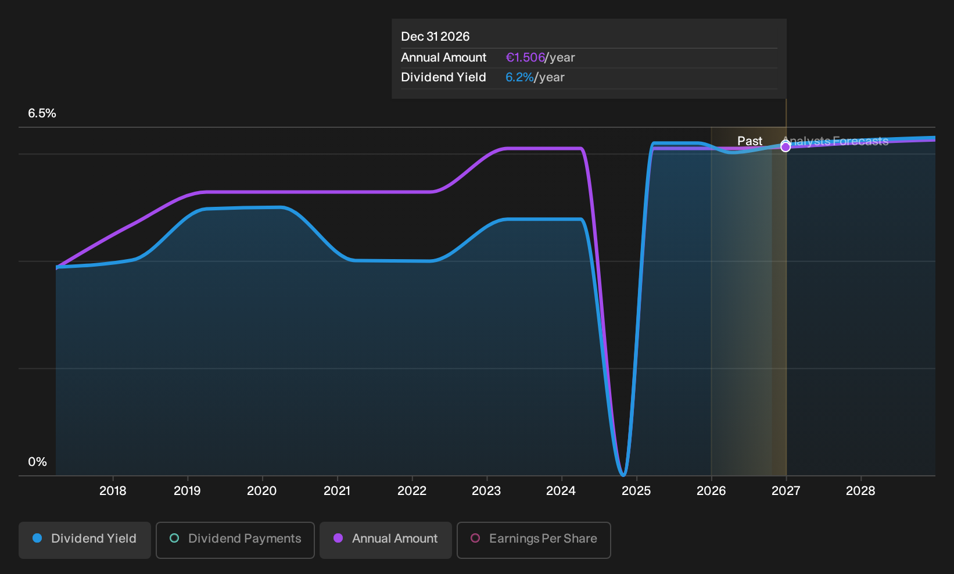The width and height of the screenshot is (954, 574).
Task: Enable the Dividend Payments series
Action: click(x=235, y=540)
